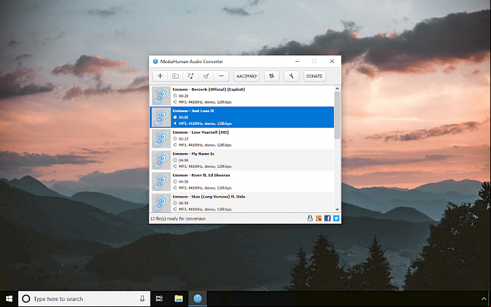Click the cover art thumbnail of River track
This screenshot has width=491, height=307.
(161, 181)
